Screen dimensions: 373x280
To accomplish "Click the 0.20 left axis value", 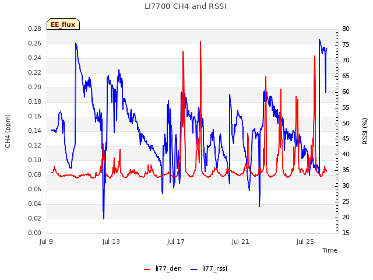I will tap(35, 87).
